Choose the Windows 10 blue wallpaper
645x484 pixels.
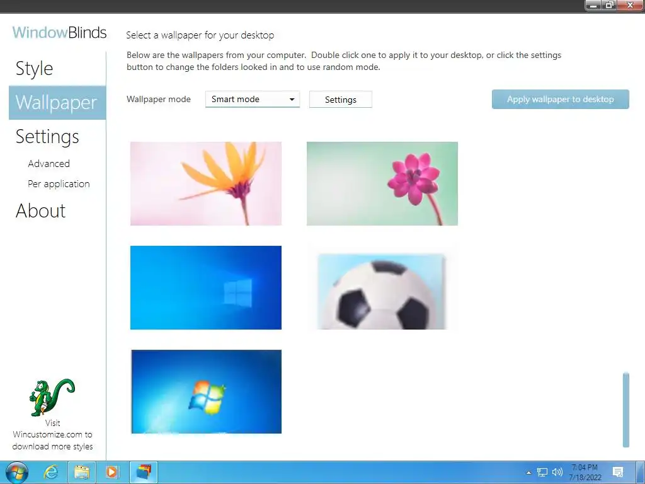coord(206,287)
